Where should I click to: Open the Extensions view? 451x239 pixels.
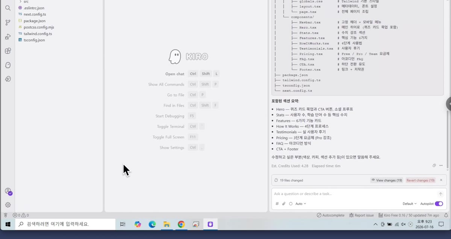tap(8, 51)
